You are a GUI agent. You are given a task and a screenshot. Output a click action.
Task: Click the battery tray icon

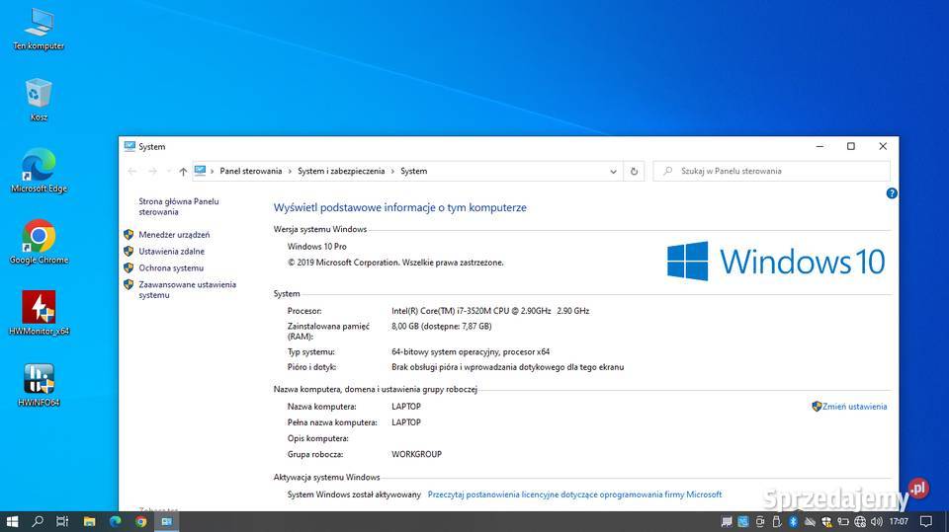843,521
